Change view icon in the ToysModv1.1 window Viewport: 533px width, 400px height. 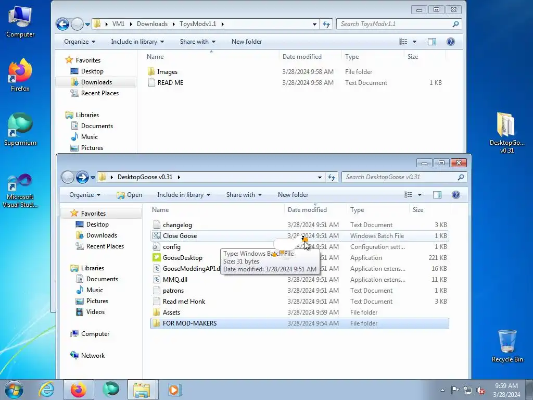tap(403, 42)
